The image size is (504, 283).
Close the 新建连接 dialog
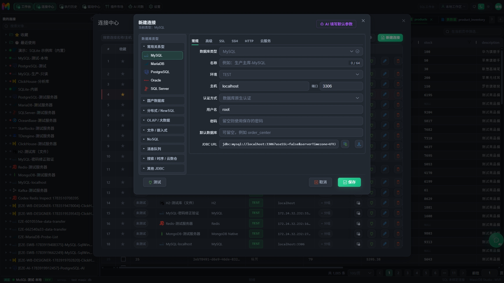tap(363, 21)
